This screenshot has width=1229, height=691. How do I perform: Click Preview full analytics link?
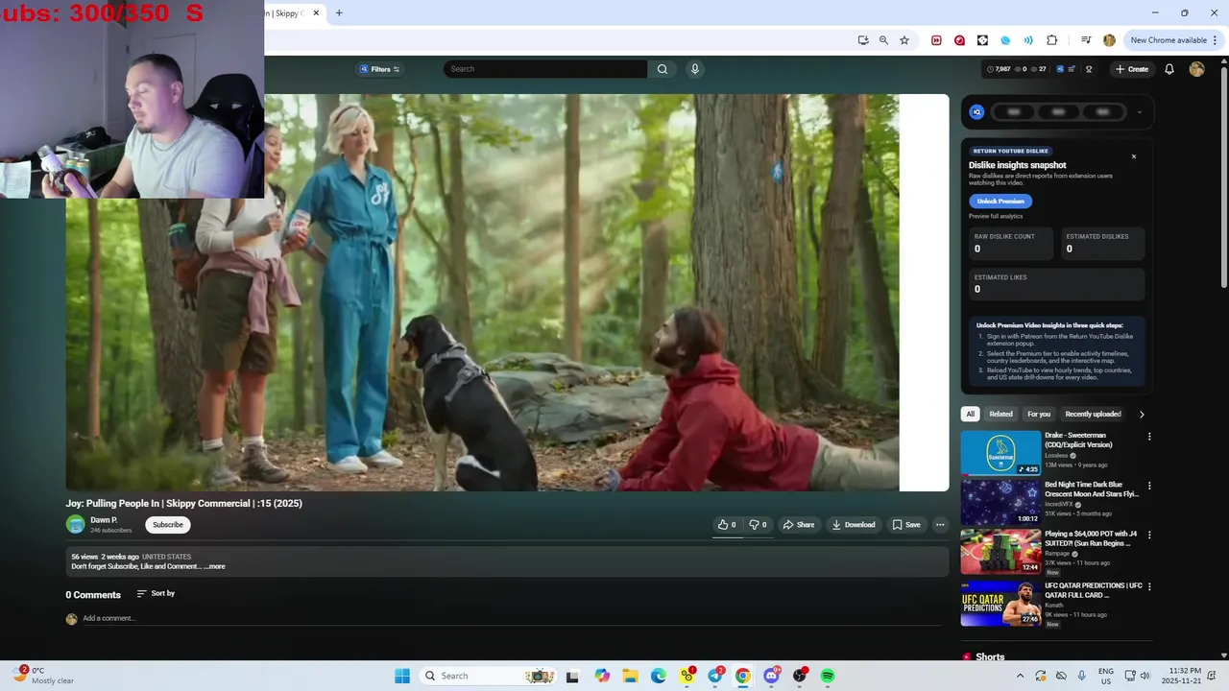pos(996,216)
